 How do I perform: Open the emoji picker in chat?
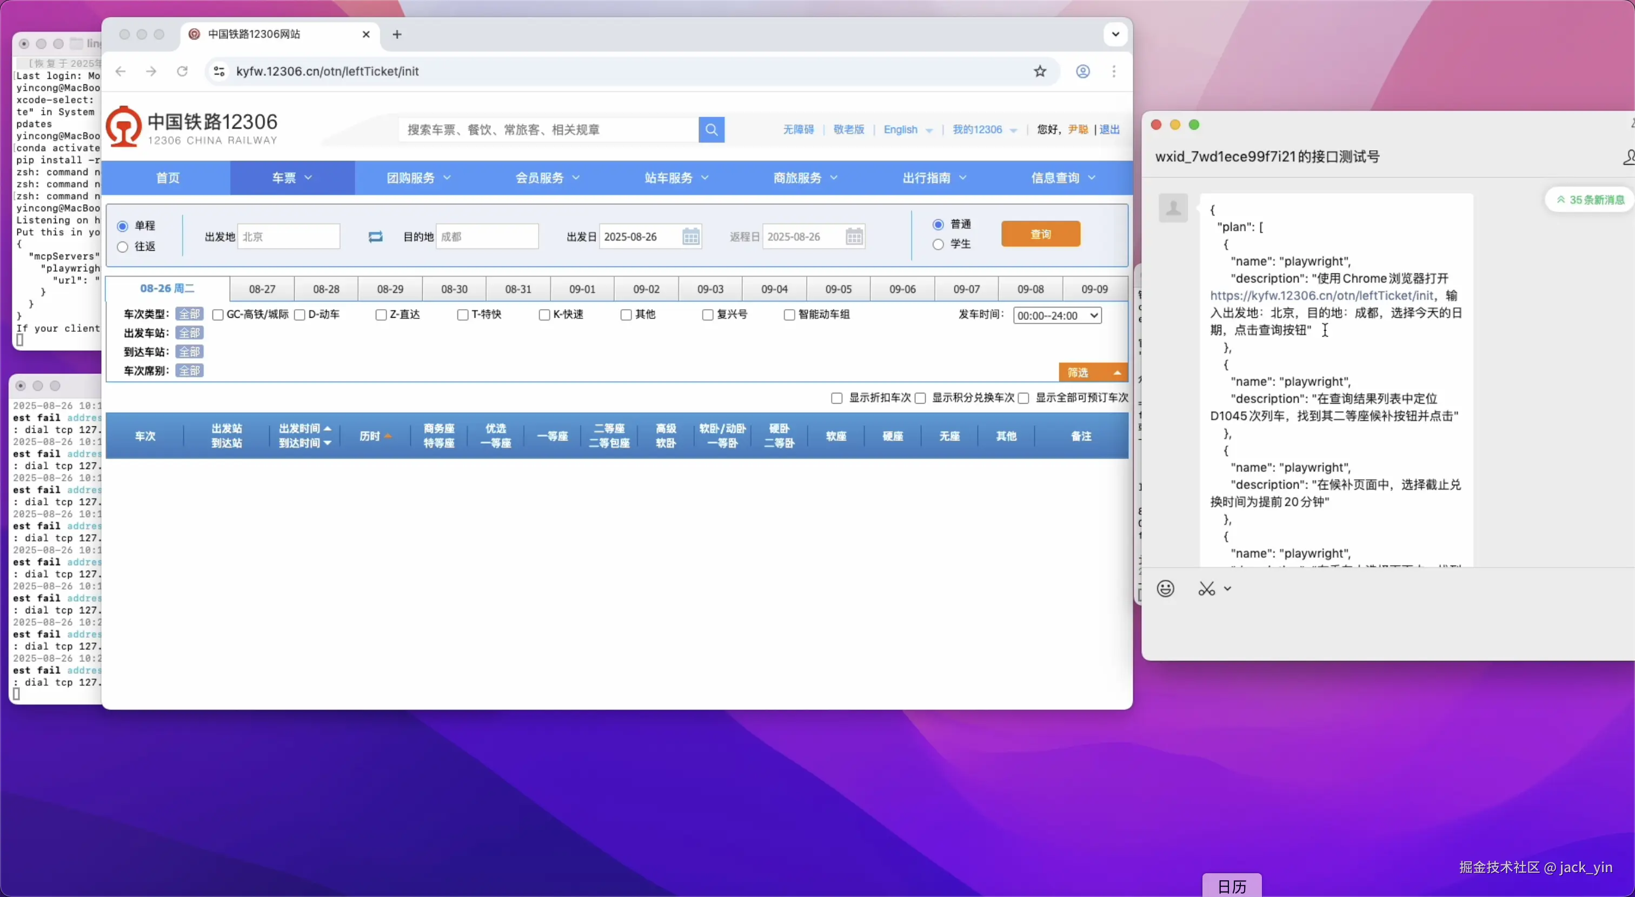point(1165,588)
